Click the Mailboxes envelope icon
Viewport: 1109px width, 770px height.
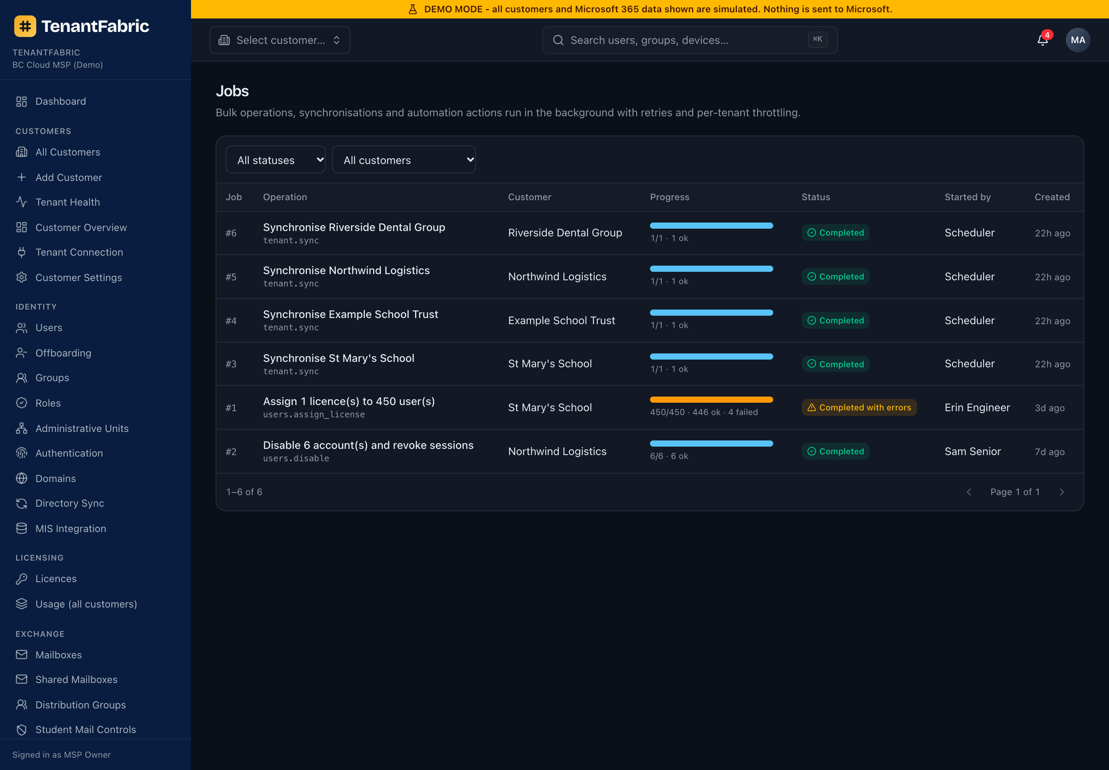click(21, 655)
